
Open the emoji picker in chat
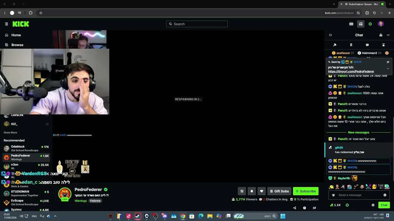385,195
